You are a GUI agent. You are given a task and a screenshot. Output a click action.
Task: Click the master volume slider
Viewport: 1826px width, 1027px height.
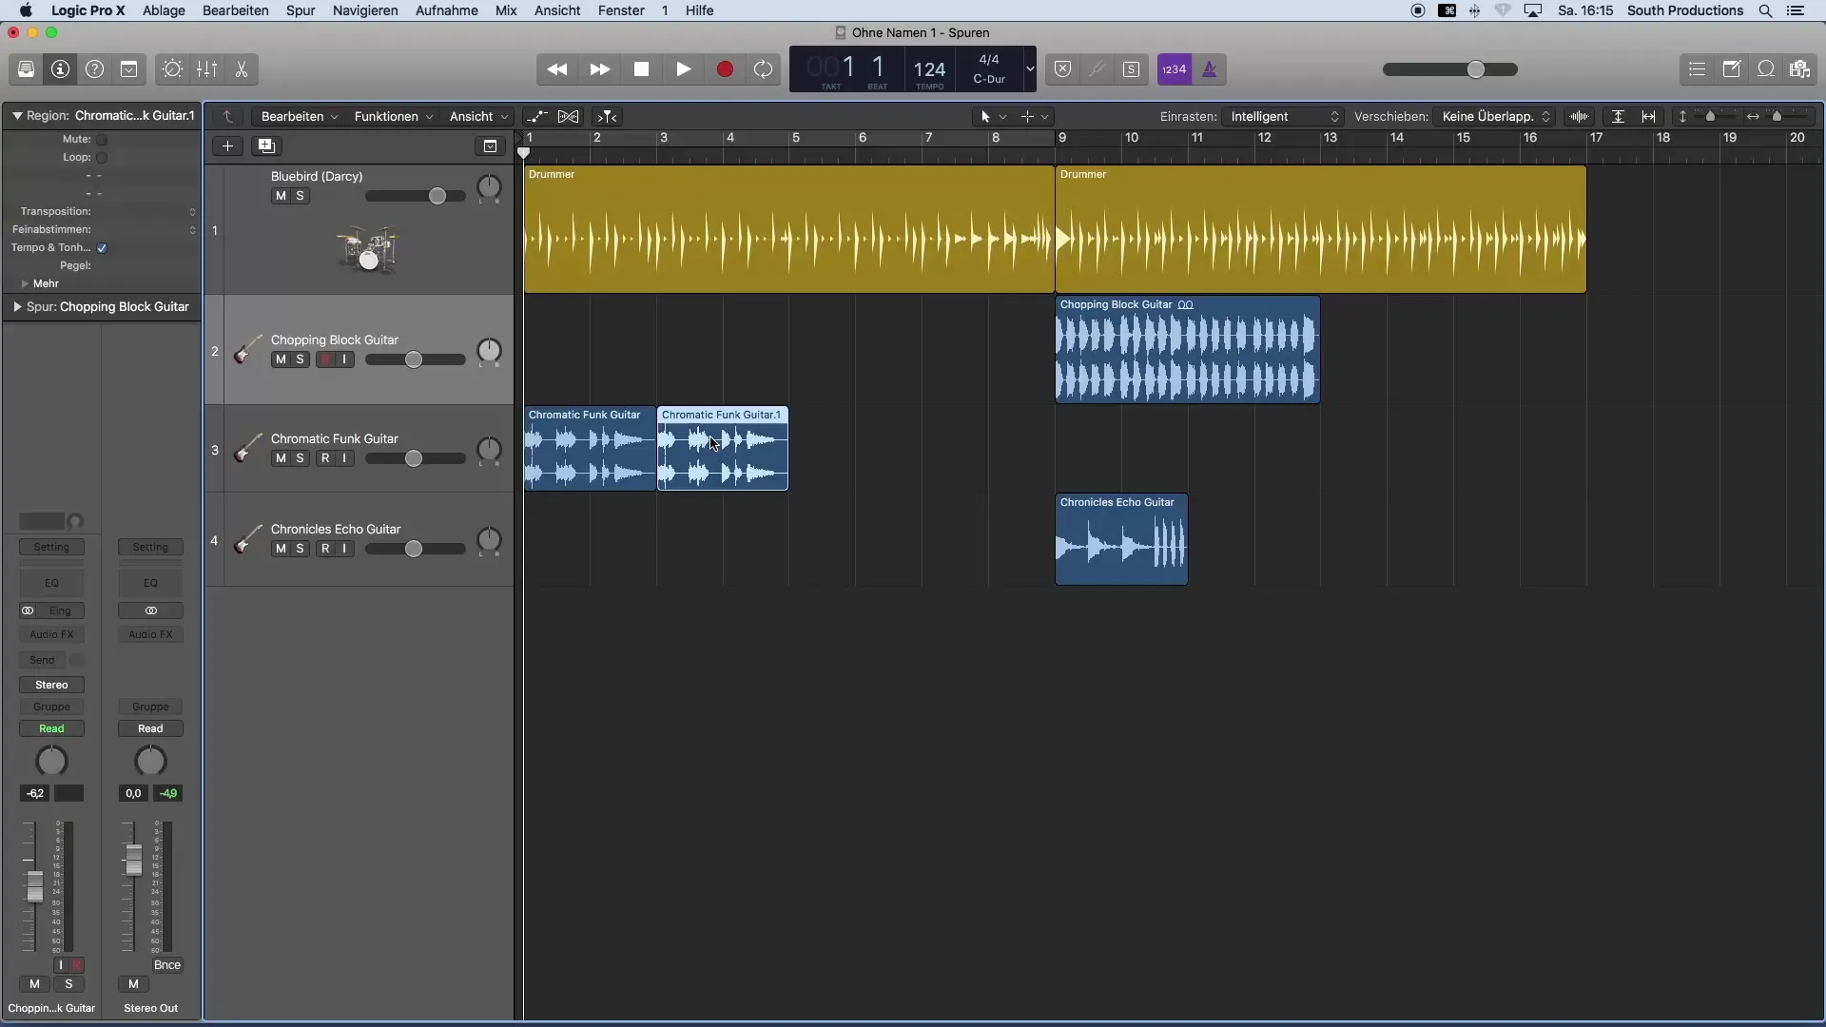1450,69
